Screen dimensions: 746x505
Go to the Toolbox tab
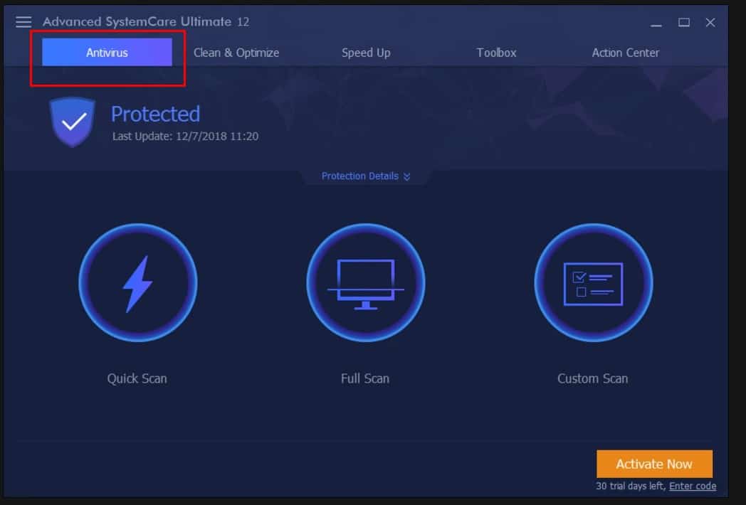pyautogui.click(x=496, y=53)
